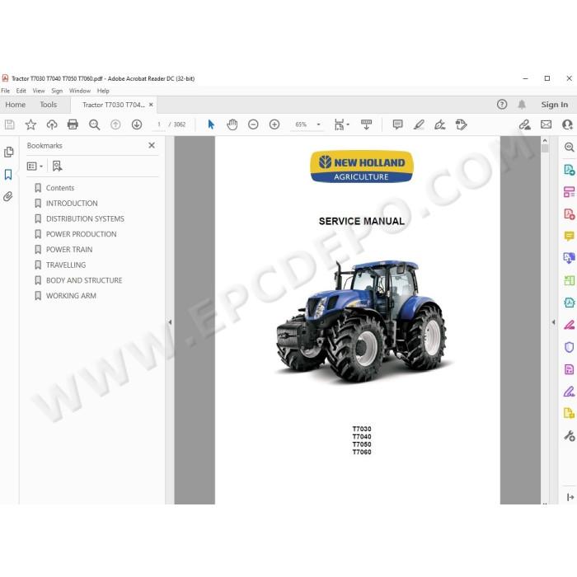Click the vertical scrollbar thumb

tap(545, 148)
